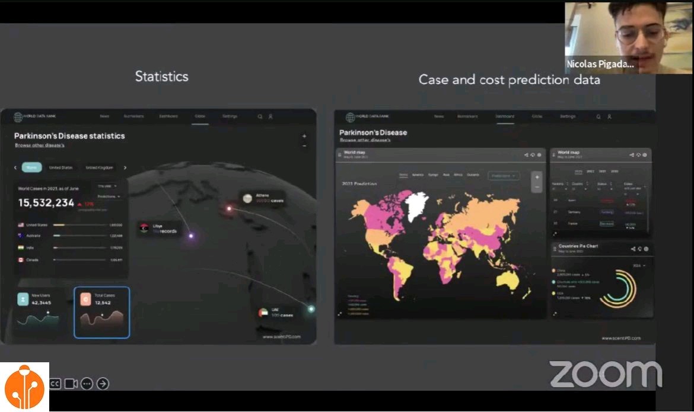The image size is (694, 412).
Task: Go to previous country with left chevron
Action: click(15, 168)
